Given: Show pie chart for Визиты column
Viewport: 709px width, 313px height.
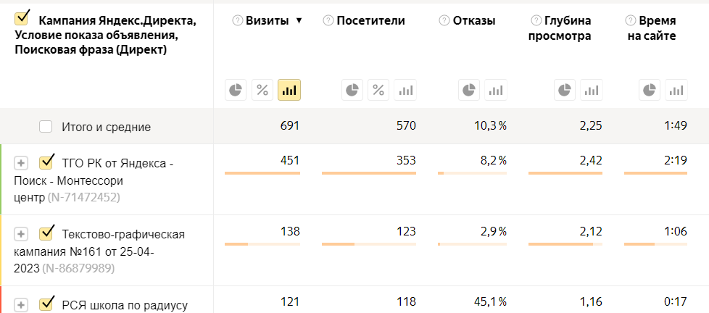Looking at the screenshot, I should tap(236, 90).
